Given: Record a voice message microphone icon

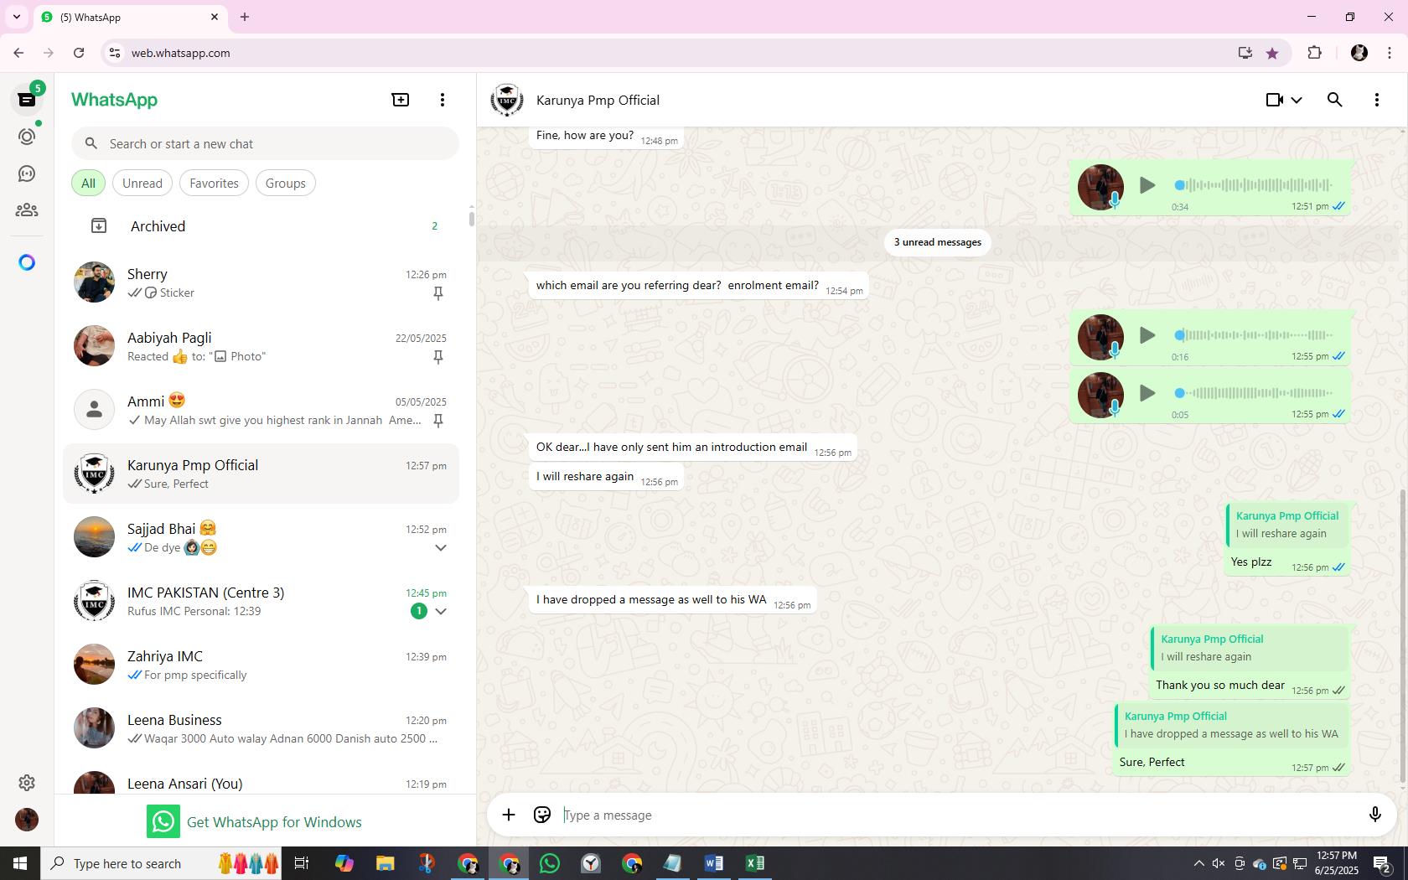Looking at the screenshot, I should coord(1374,815).
